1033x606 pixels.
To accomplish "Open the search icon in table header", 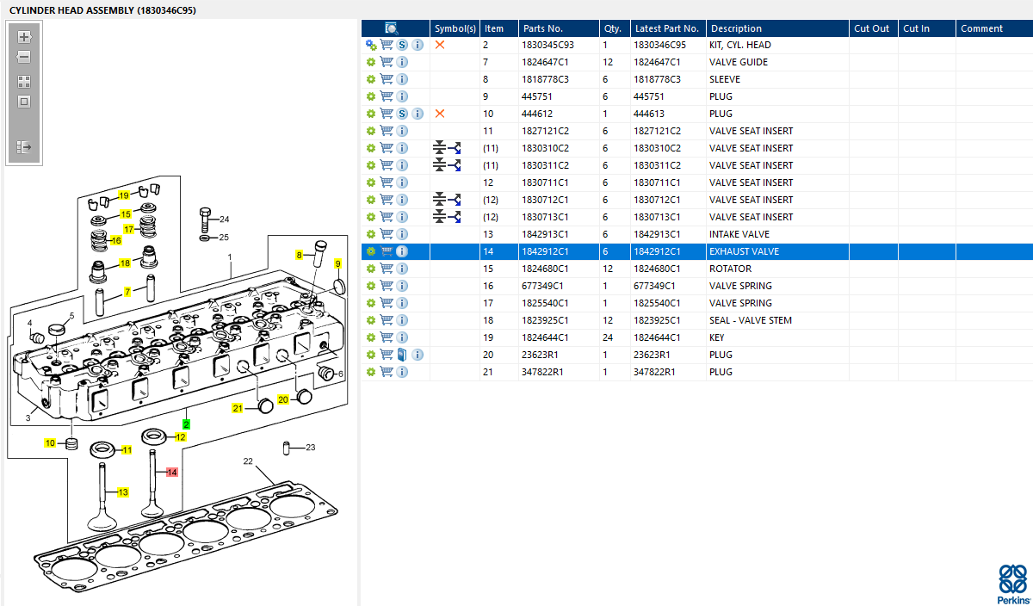I will pyautogui.click(x=392, y=28).
